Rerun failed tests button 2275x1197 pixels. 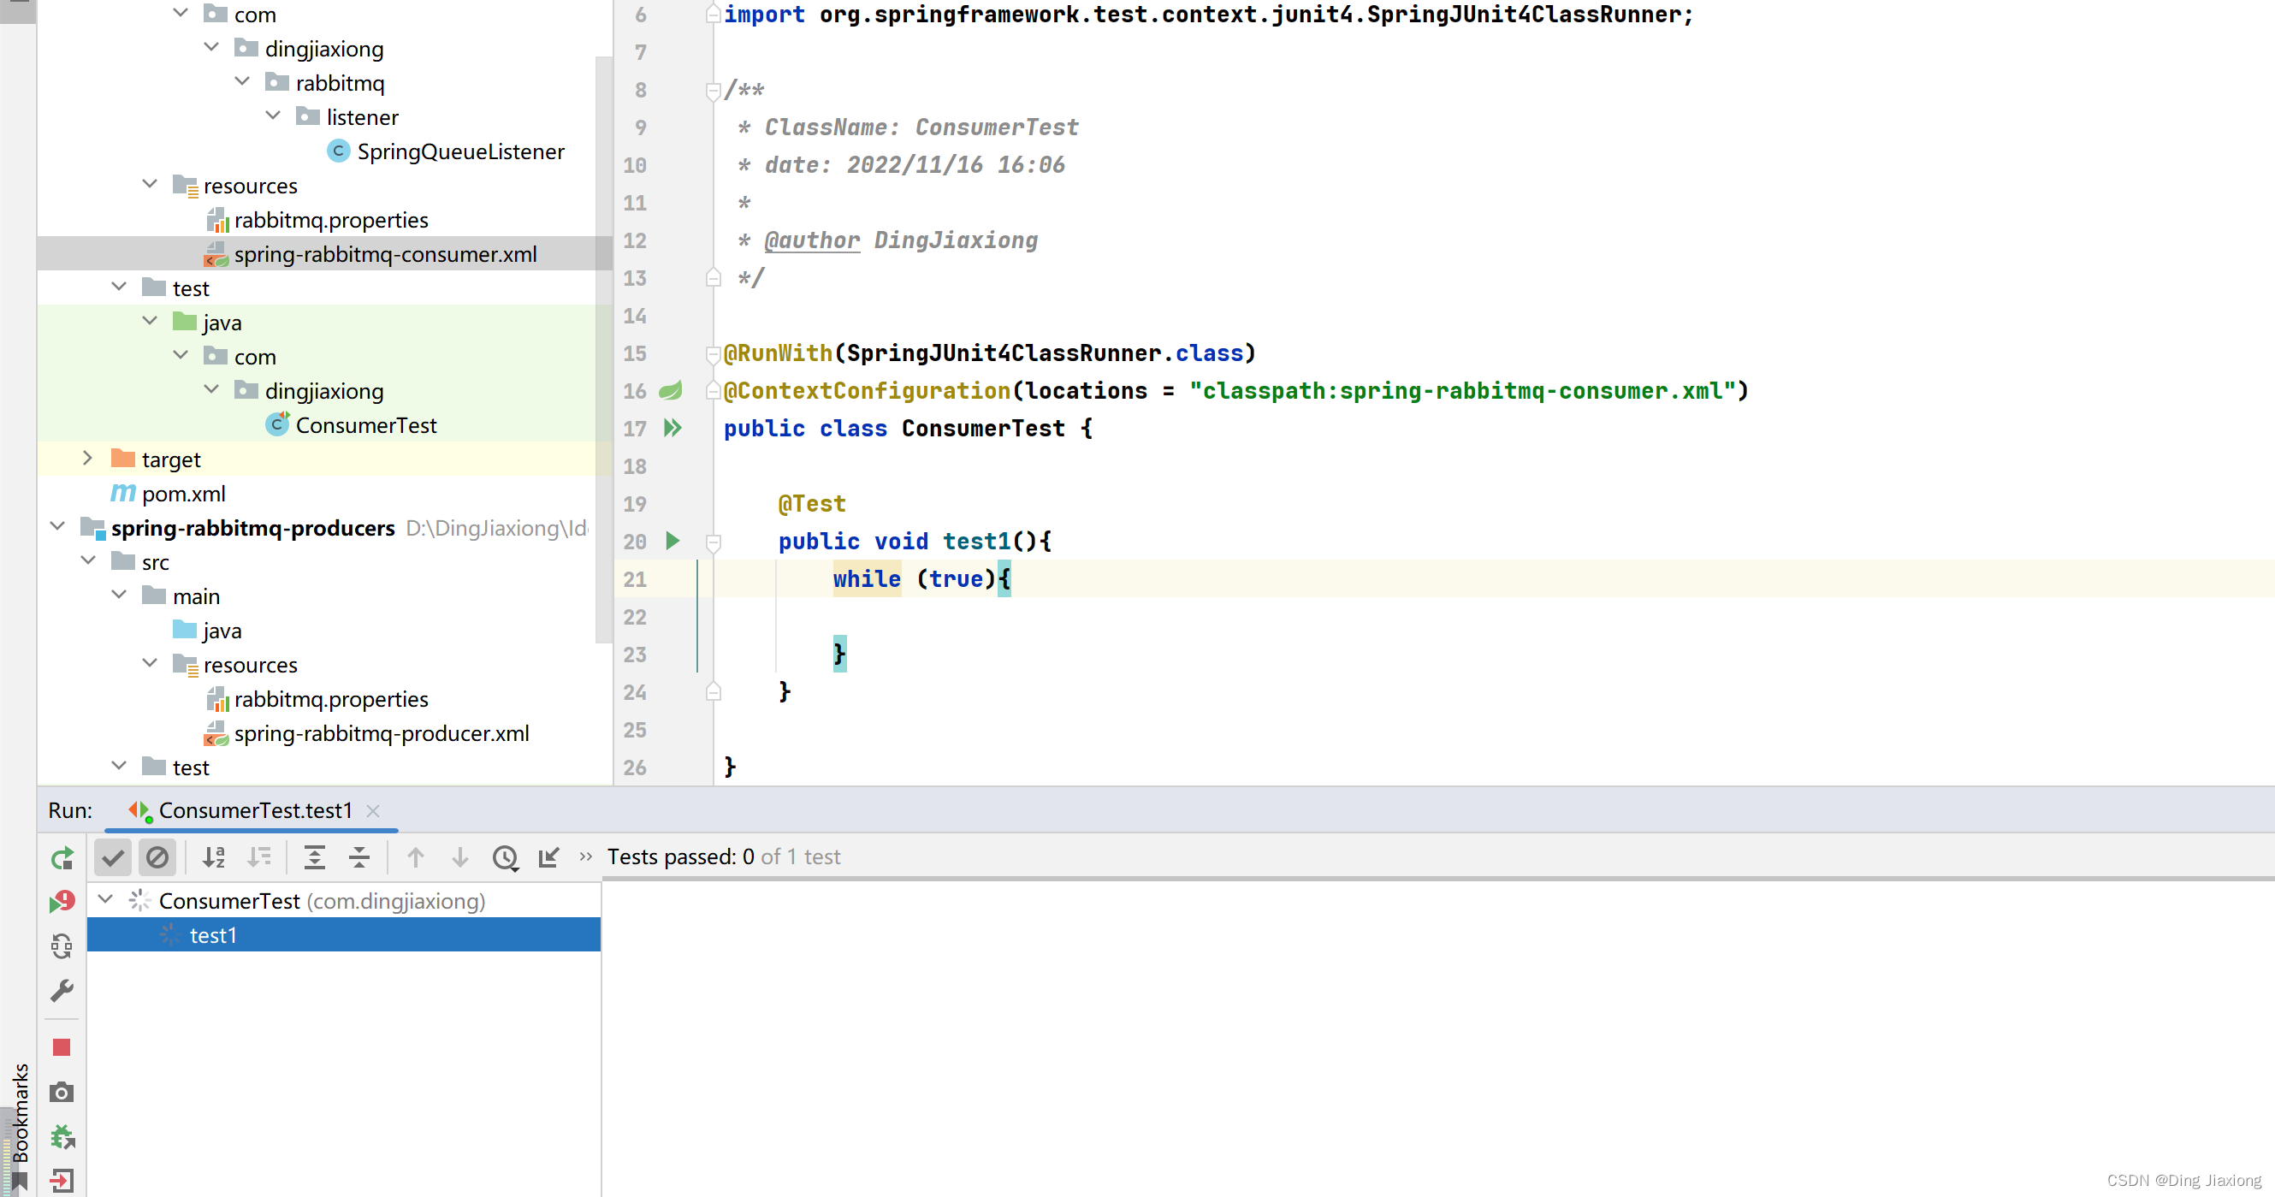pos(62,902)
